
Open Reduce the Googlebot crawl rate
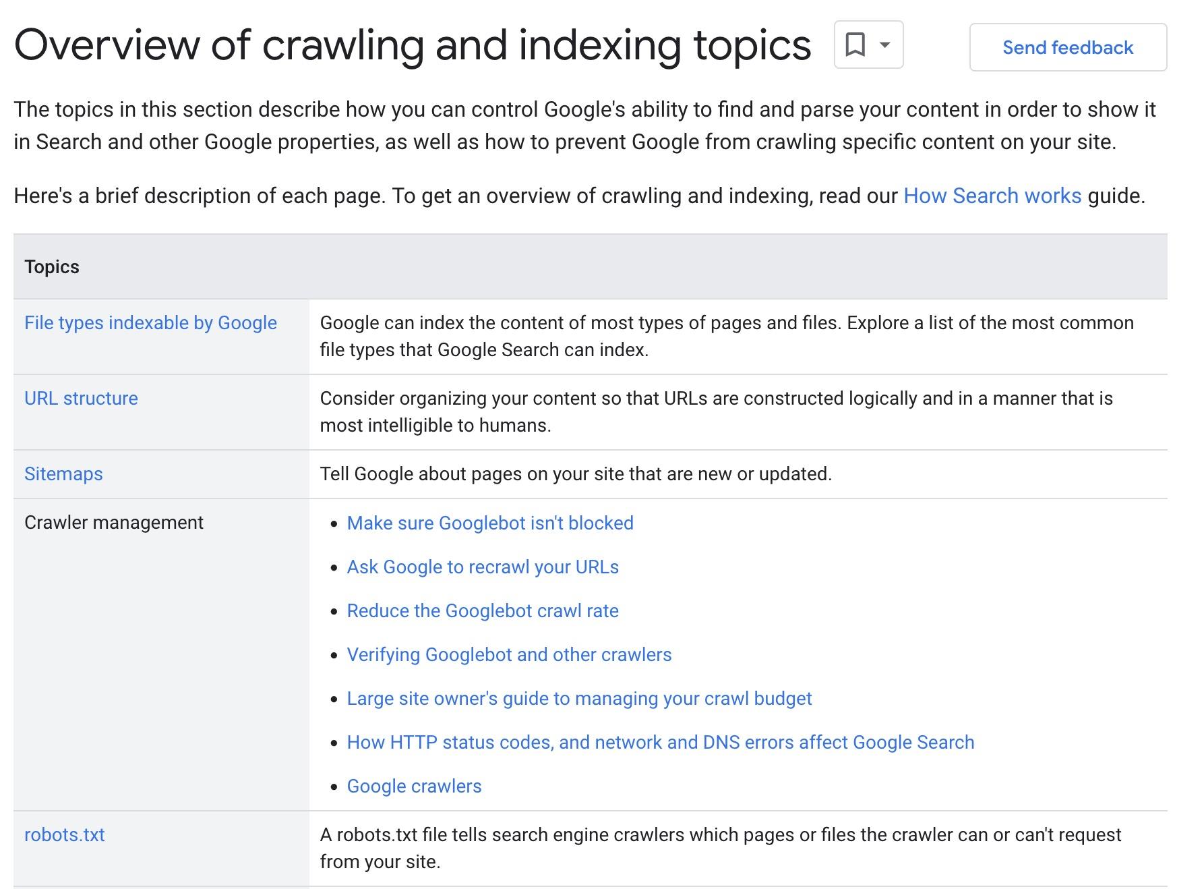pos(482,611)
